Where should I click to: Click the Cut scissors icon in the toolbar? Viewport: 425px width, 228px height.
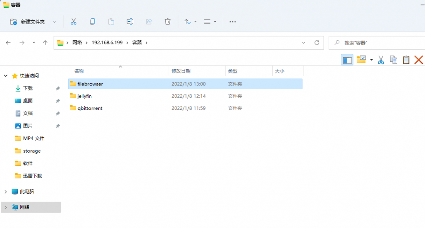coord(73,22)
